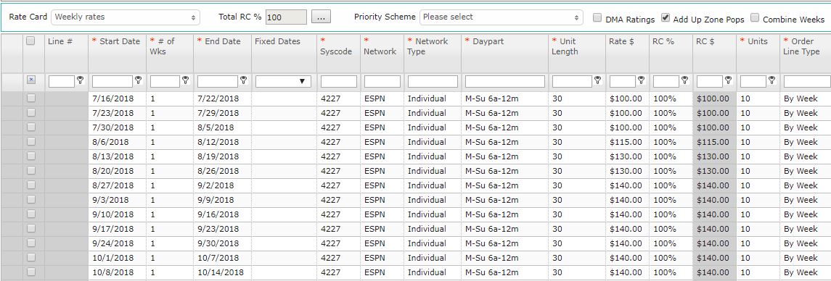Open the Unit Length filter icon
This screenshot has width=831, height=281.
pos(597,80)
